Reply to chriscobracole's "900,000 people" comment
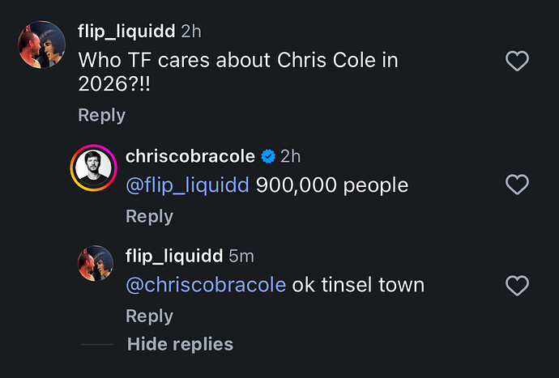The height and width of the screenshot is (378, 559). coord(149,216)
